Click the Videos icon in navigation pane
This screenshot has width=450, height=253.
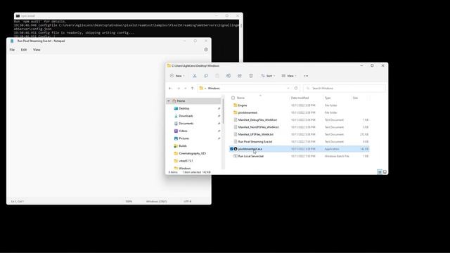[x=176, y=131]
